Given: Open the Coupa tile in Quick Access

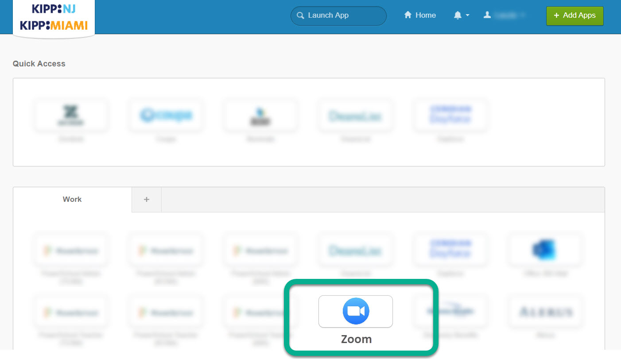Looking at the screenshot, I should (x=166, y=116).
